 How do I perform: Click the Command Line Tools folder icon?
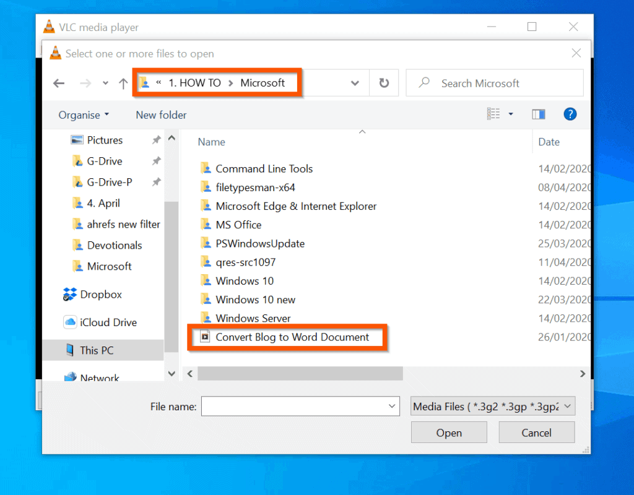(x=206, y=168)
